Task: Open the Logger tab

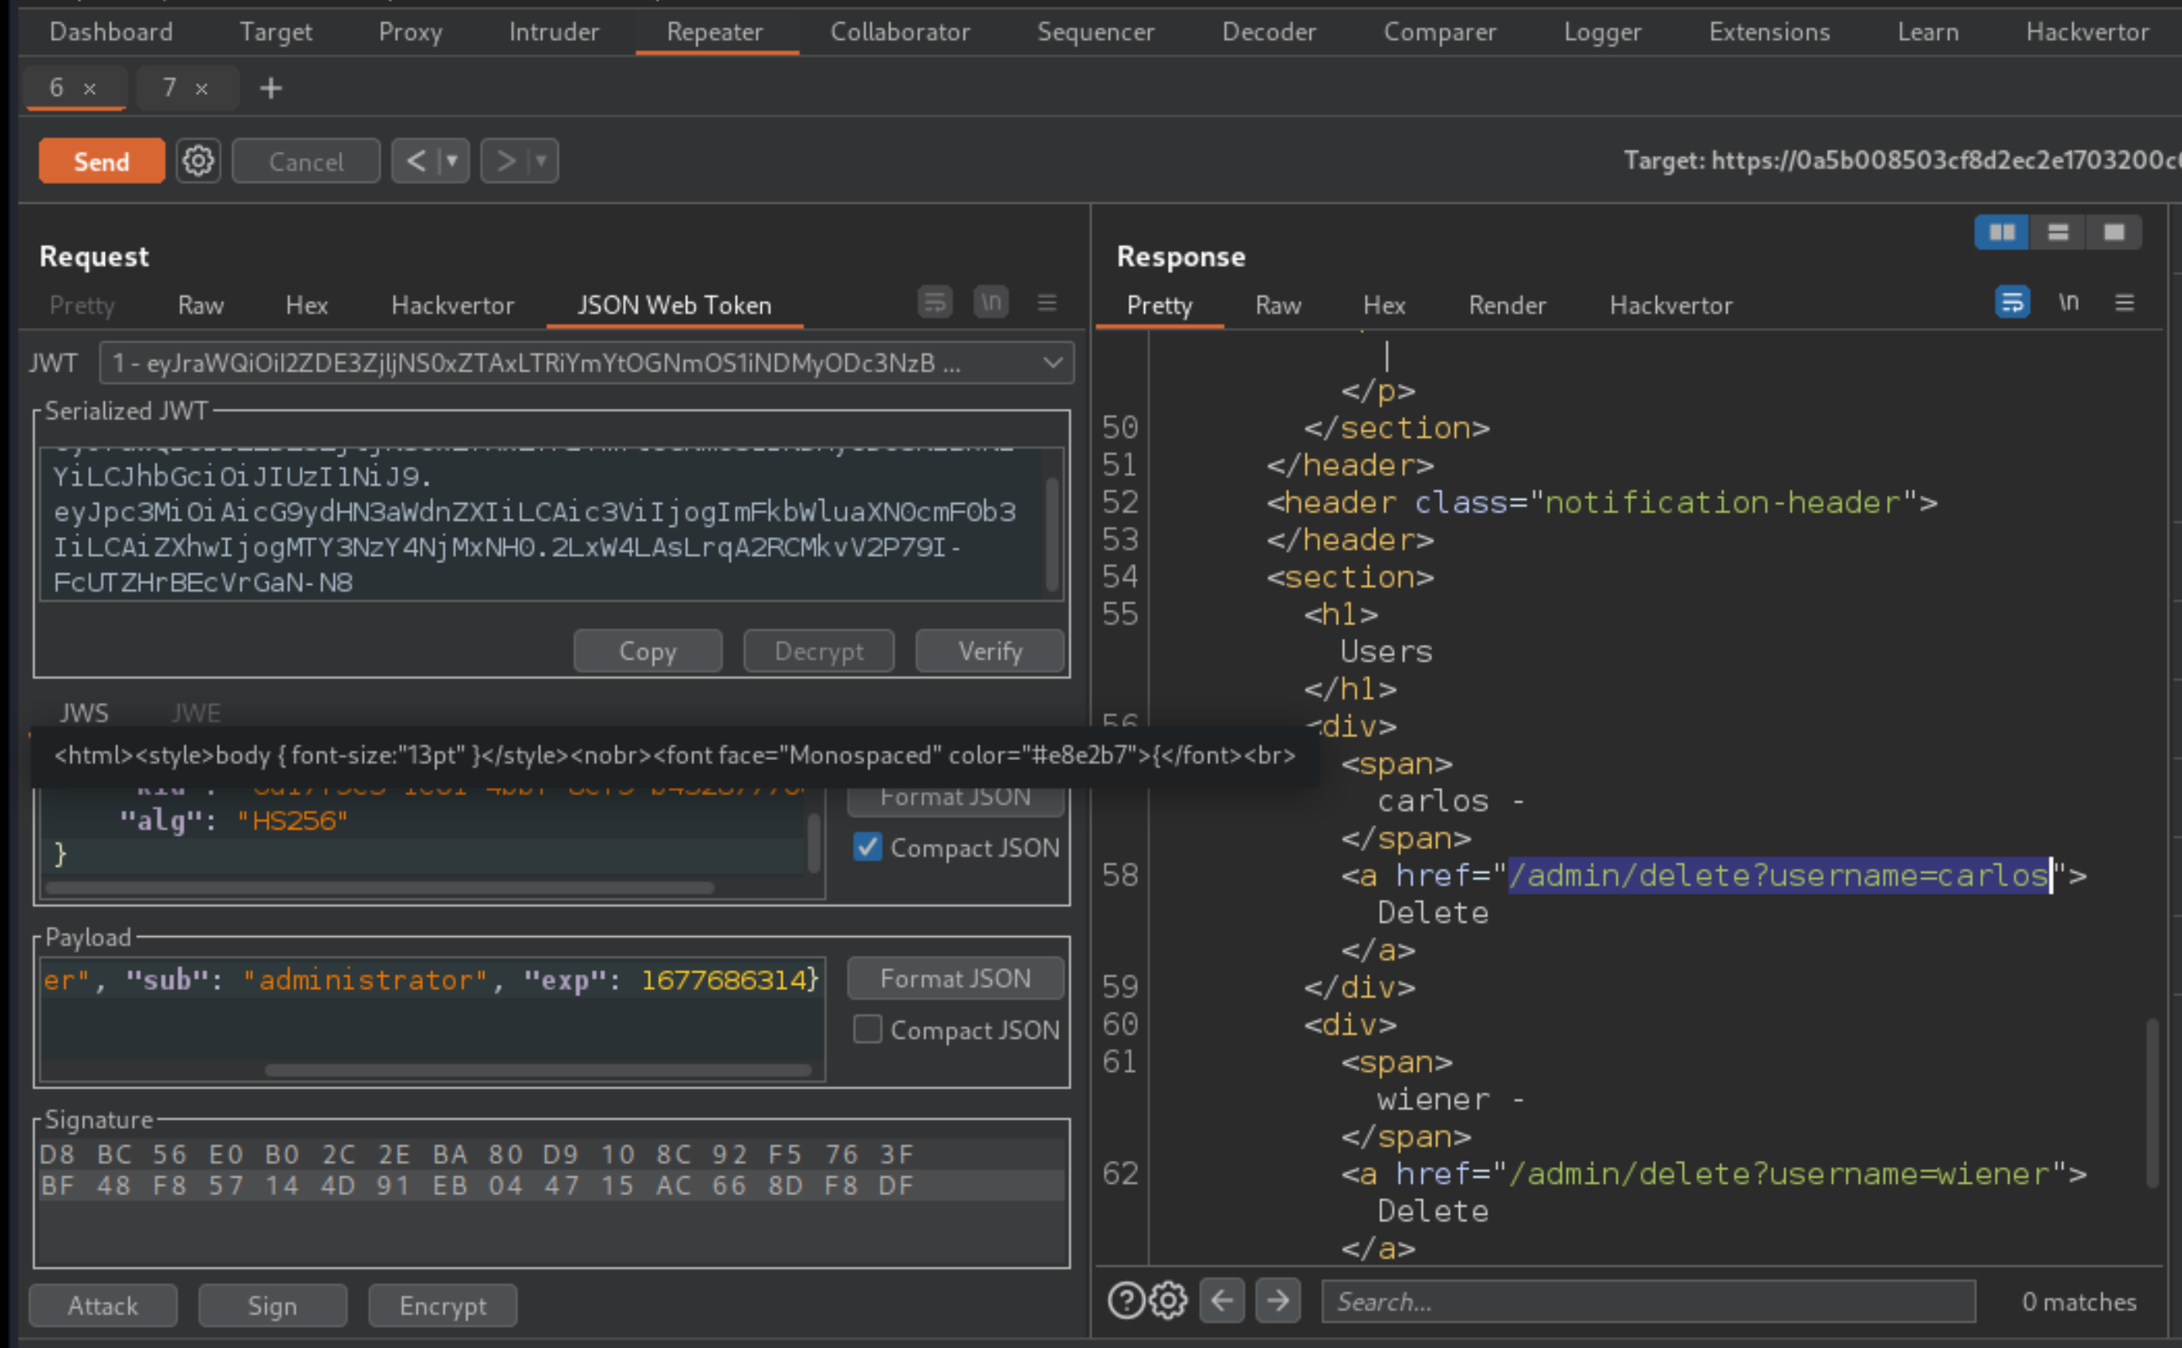Action: tap(1603, 32)
